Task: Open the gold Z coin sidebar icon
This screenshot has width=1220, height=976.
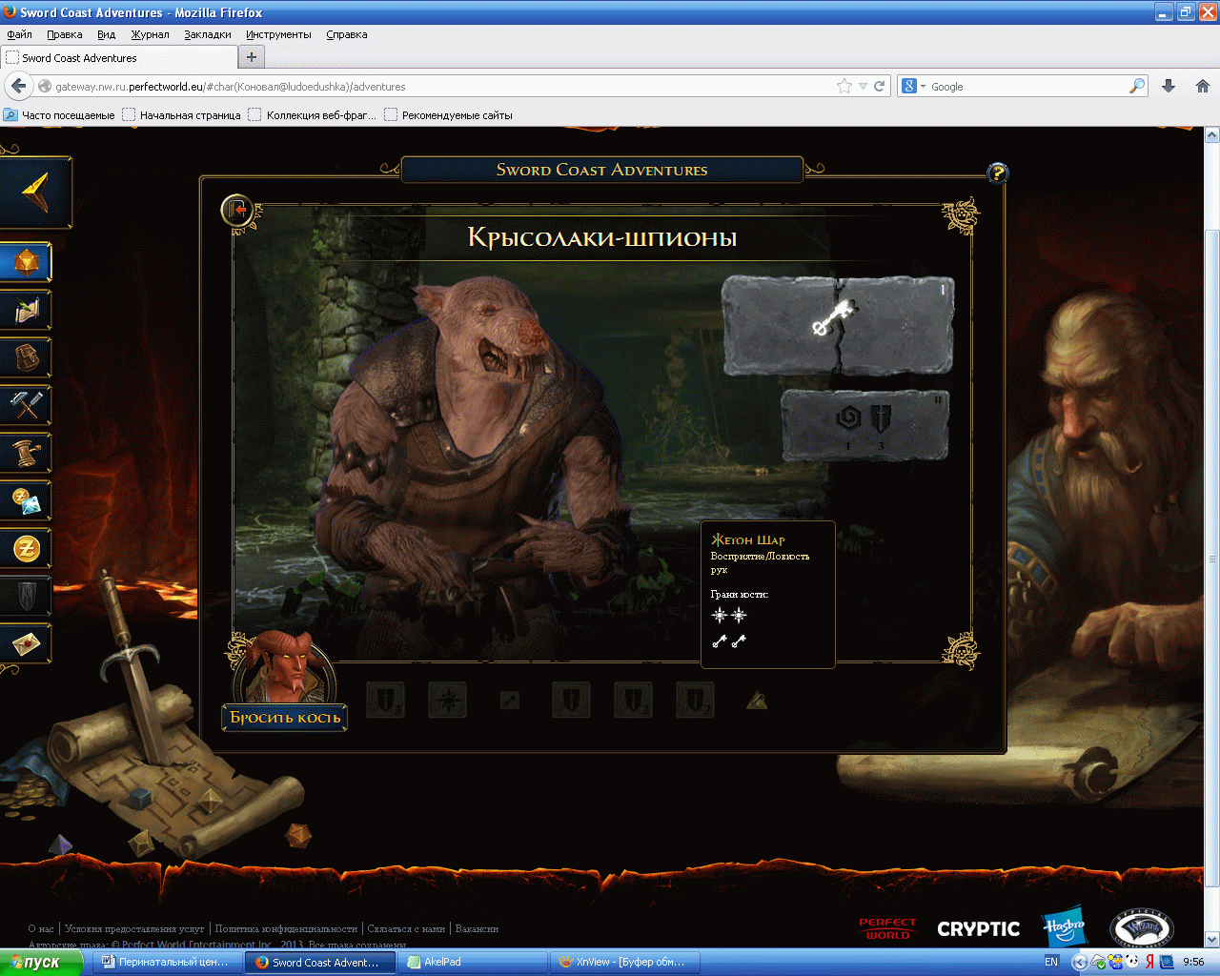Action: tap(26, 548)
